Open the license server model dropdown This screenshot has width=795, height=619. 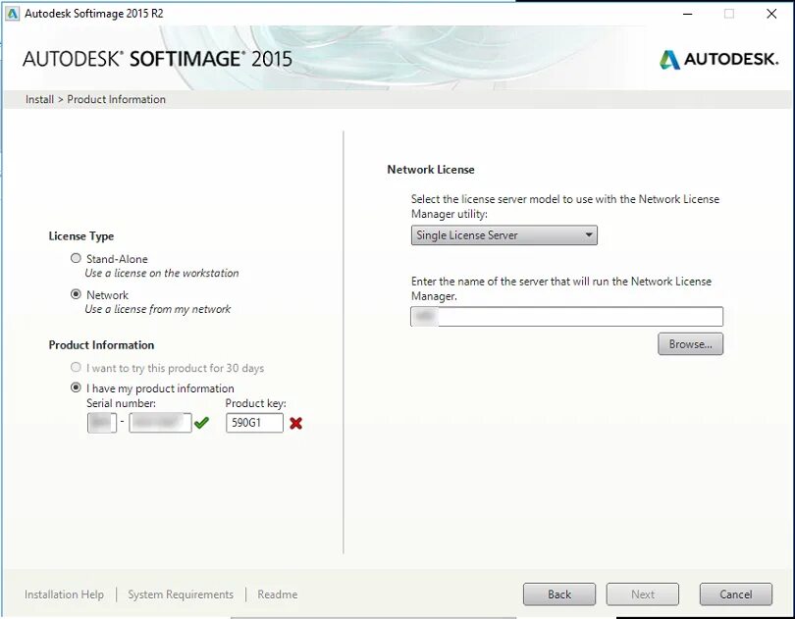503,235
